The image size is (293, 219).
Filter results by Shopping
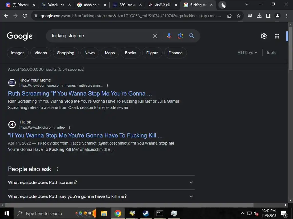pyautogui.click(x=66, y=53)
